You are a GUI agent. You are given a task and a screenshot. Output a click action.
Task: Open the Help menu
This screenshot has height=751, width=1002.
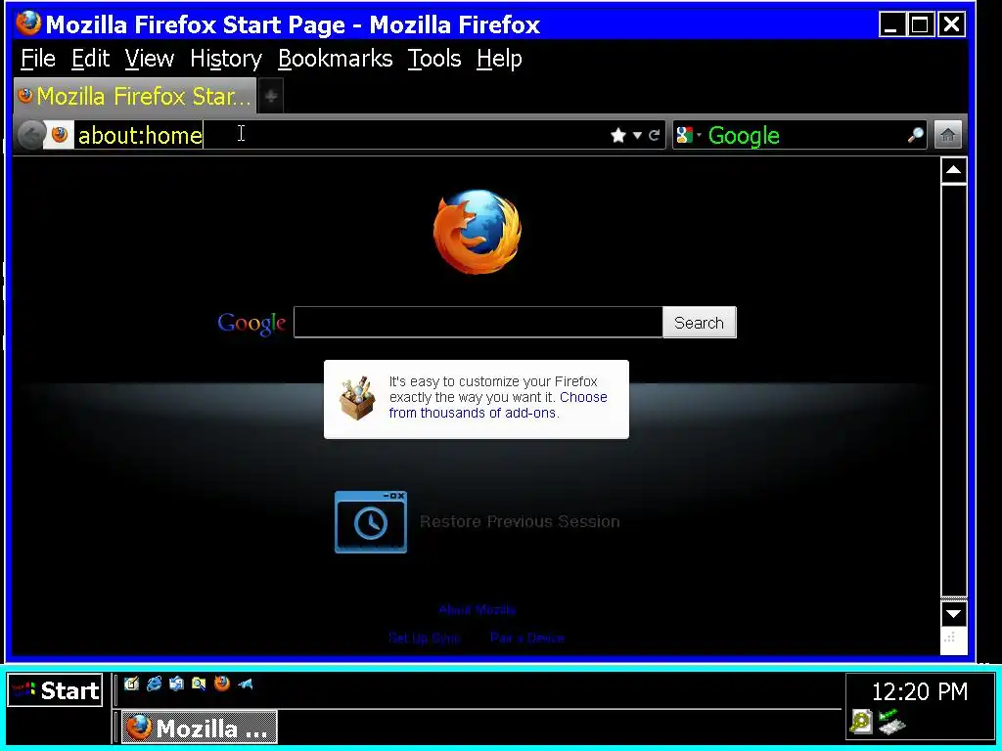tap(499, 59)
